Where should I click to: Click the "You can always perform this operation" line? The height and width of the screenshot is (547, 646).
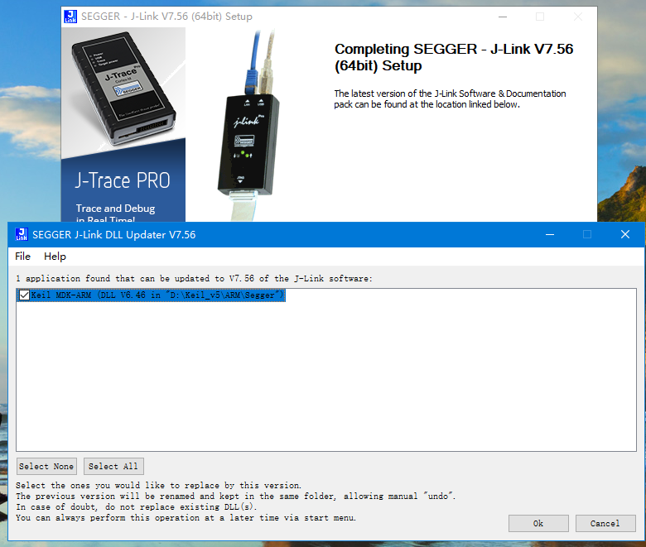point(186,518)
